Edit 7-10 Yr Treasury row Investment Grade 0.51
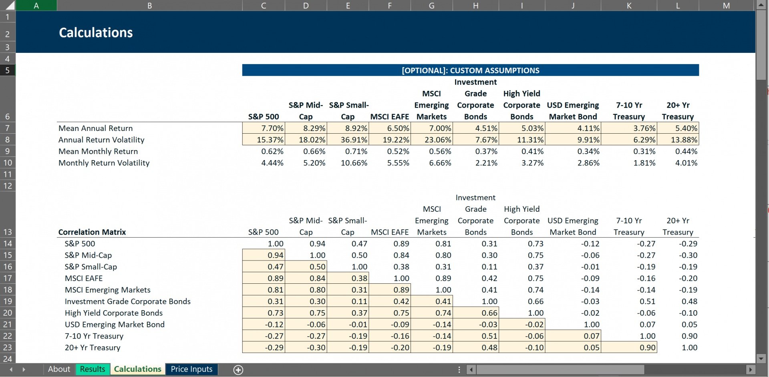 476,336
